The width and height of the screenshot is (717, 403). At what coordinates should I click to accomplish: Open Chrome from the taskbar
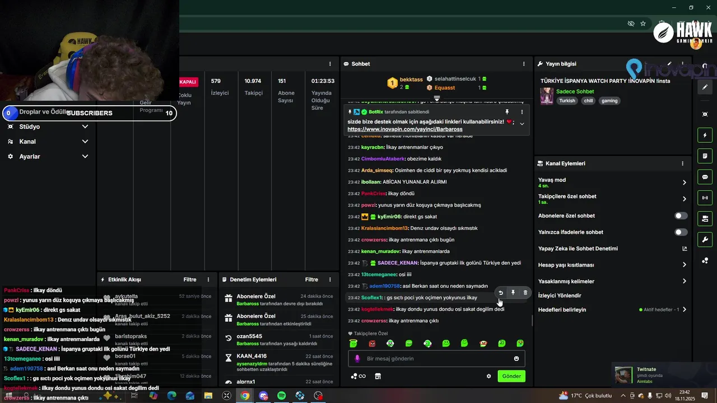tap(245, 396)
